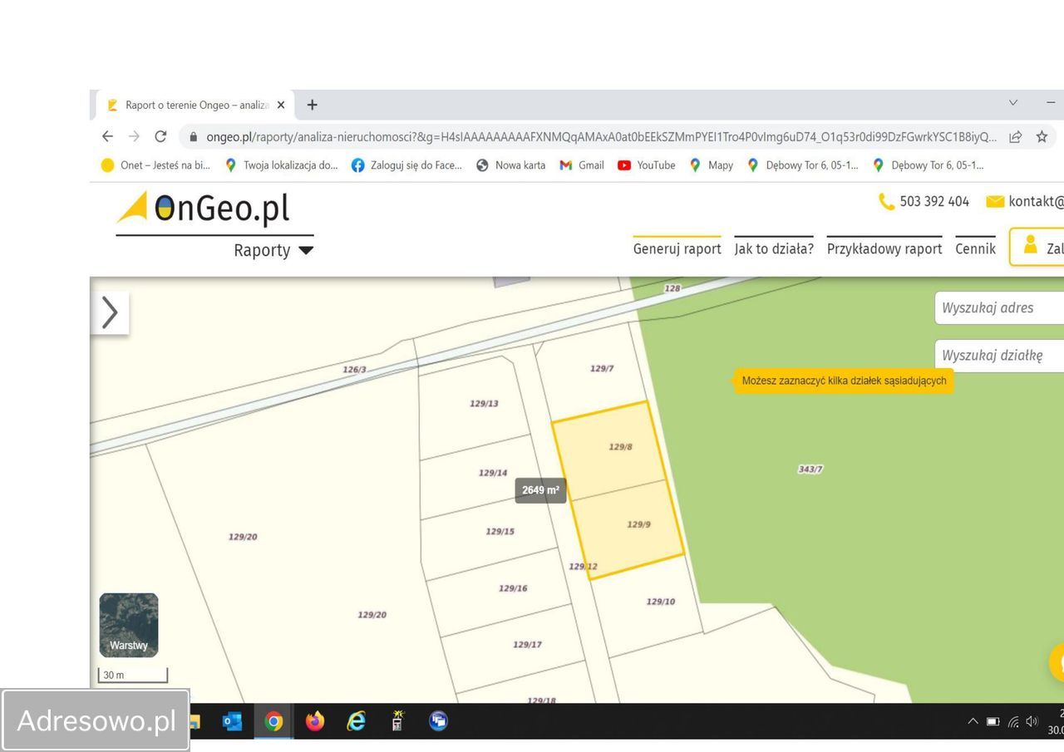Click the kontakt email link

(x=1025, y=201)
